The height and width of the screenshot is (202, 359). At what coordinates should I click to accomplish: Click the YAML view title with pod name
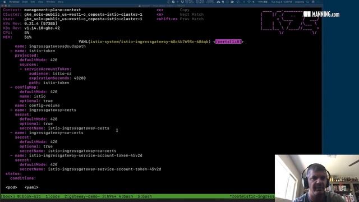pos(145,42)
